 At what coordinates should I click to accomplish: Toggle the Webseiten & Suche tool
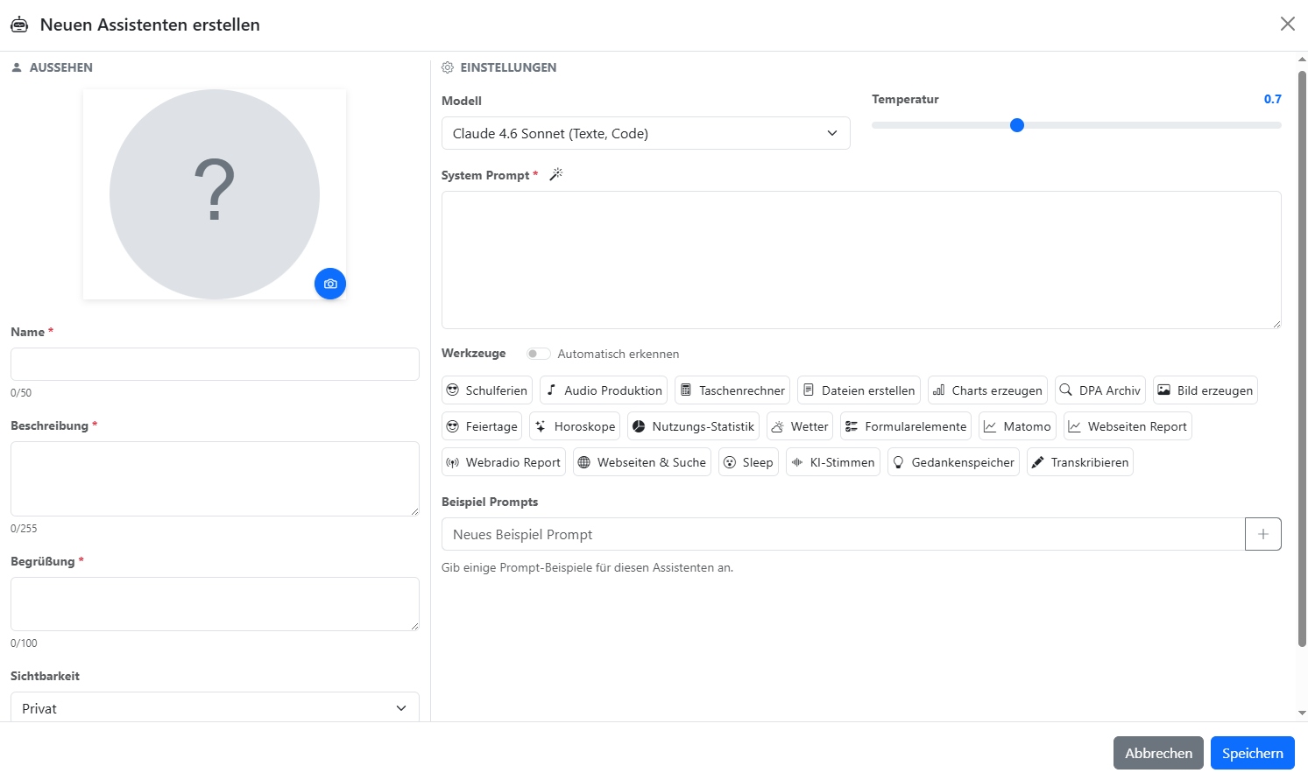pyautogui.click(x=641, y=462)
